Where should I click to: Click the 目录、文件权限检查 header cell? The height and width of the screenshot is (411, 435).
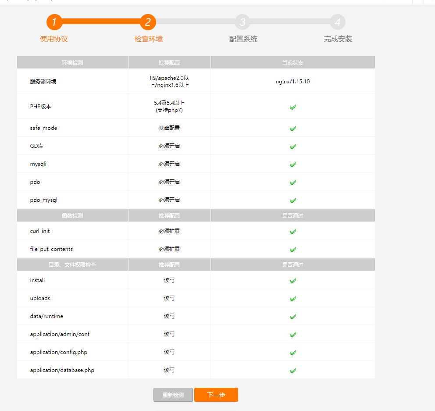(72, 265)
